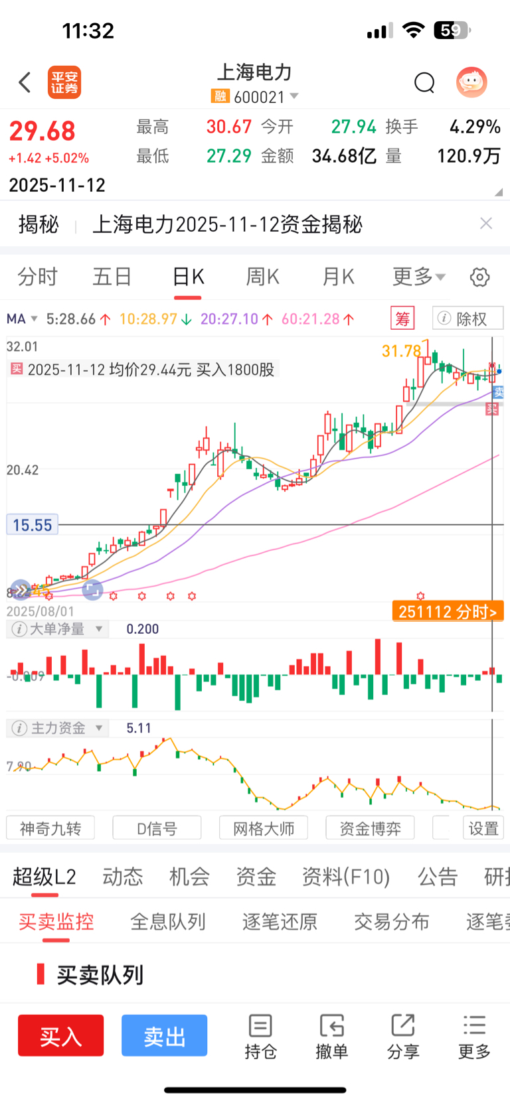This screenshot has width=510, height=1103.
Task: Tap the 揭秘 label
Action: pos(39,224)
